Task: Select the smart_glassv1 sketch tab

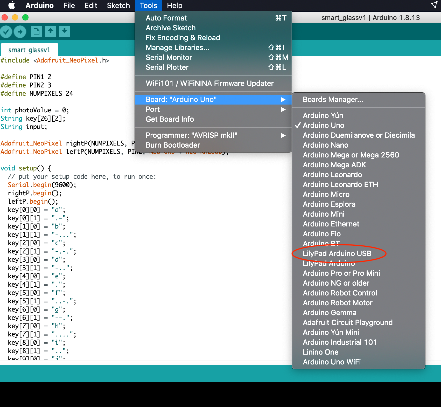Action: pyautogui.click(x=29, y=50)
